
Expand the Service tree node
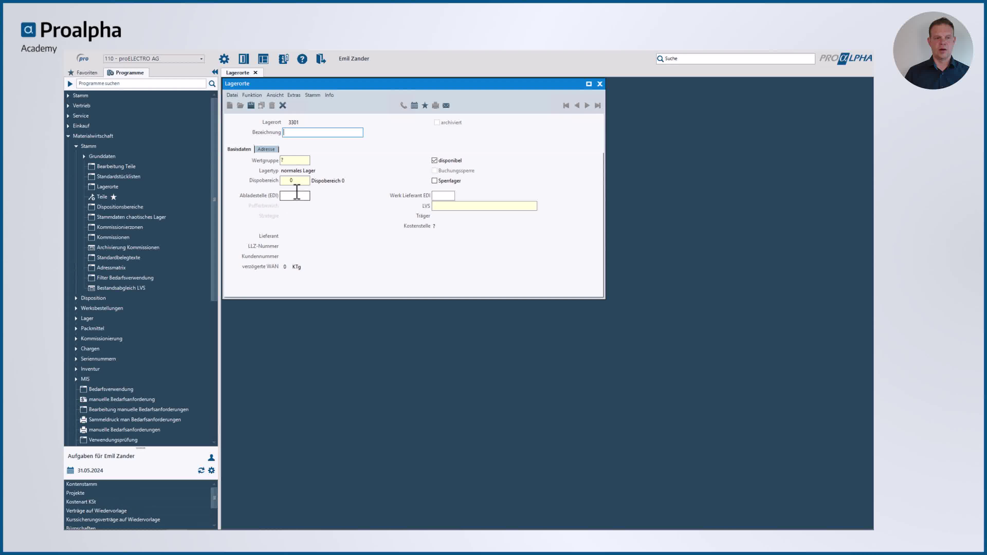point(68,116)
